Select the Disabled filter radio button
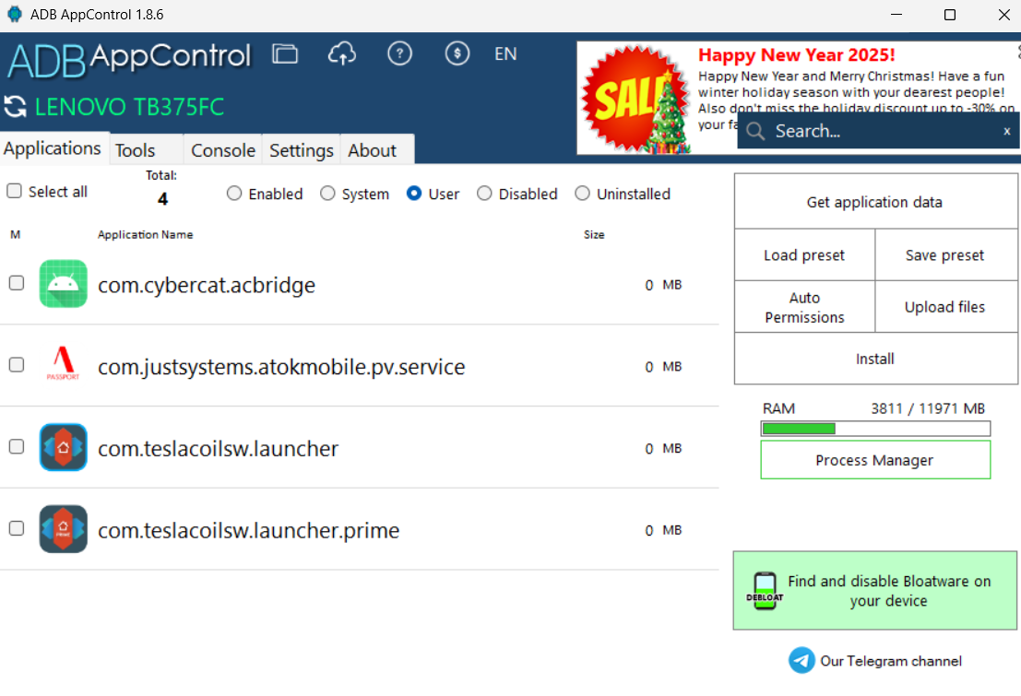This screenshot has height=696, width=1021. pos(484,194)
